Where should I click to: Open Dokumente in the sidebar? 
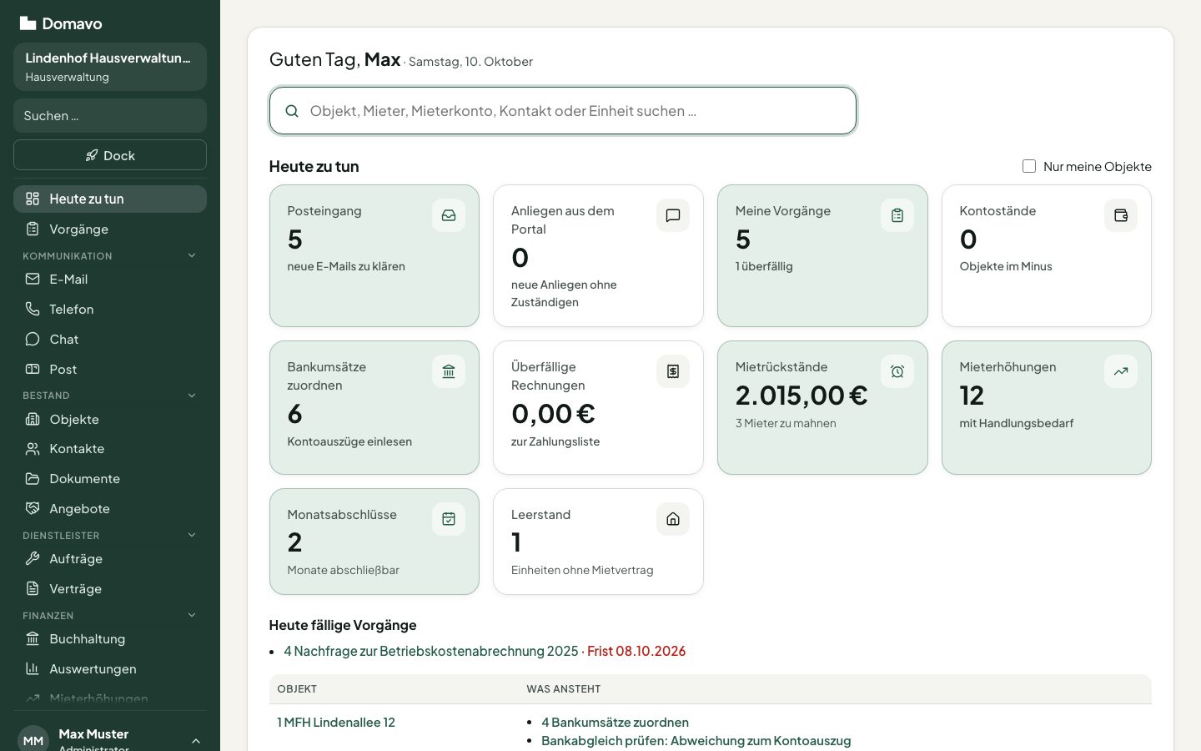[x=110, y=478]
